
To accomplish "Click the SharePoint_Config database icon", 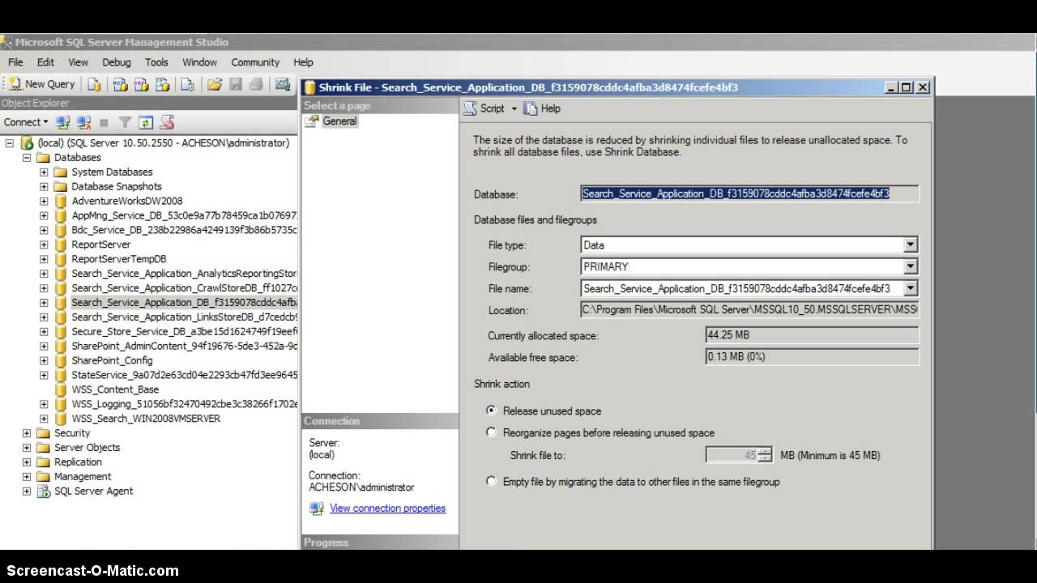I will point(61,360).
